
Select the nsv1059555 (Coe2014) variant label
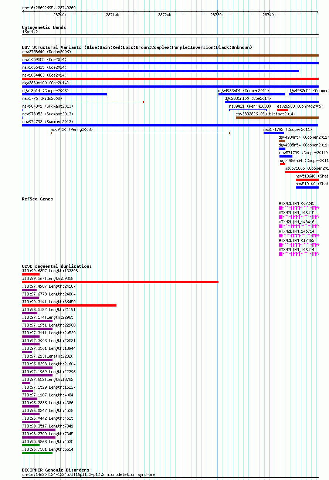(x=44, y=60)
